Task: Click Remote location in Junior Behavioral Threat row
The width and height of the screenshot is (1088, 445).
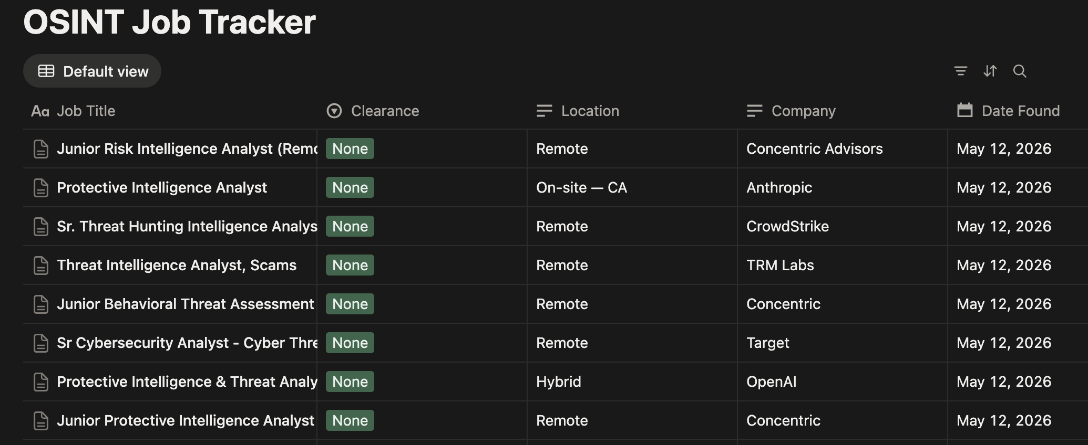Action: (x=562, y=304)
